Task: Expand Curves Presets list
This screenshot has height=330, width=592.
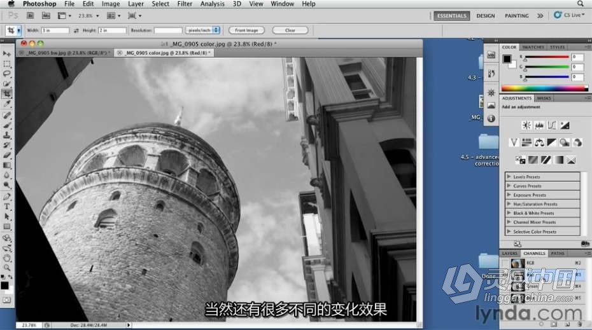Action: click(509, 186)
